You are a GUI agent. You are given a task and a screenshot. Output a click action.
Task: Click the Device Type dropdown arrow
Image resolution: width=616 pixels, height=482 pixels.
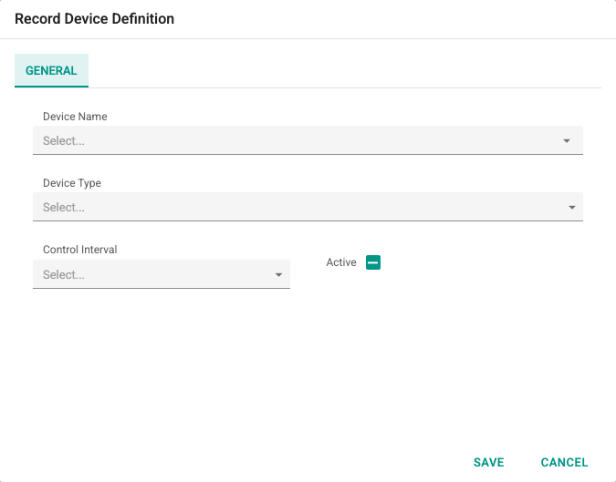(x=572, y=208)
